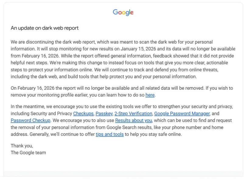247x179 pixels.
Task: Follow the Passkey link
Action: (104, 113)
